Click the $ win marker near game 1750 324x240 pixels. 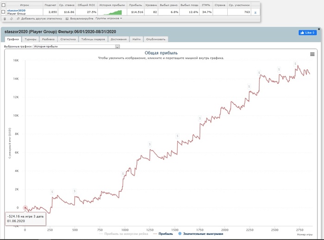coord(200,119)
